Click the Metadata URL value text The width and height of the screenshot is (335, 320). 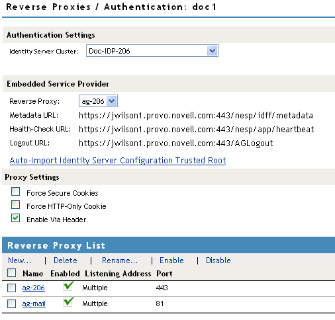click(196, 116)
